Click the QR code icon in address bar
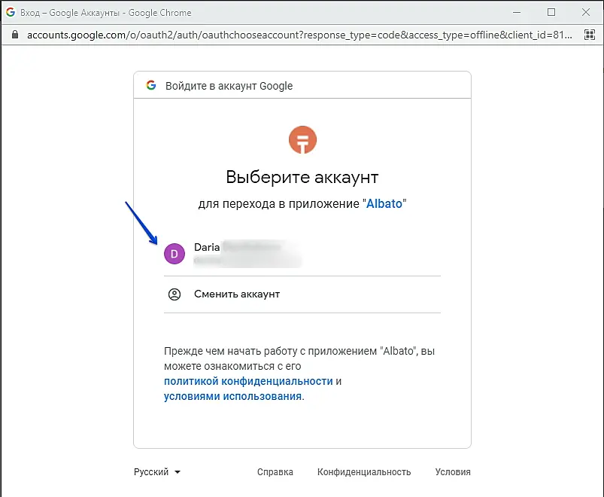This screenshot has width=604, height=497. click(x=590, y=35)
